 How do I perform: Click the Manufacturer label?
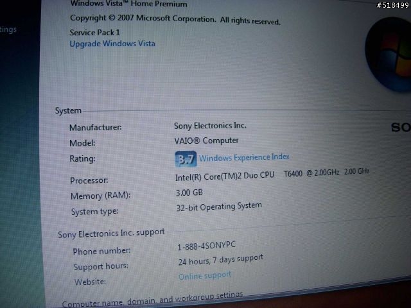click(96, 128)
